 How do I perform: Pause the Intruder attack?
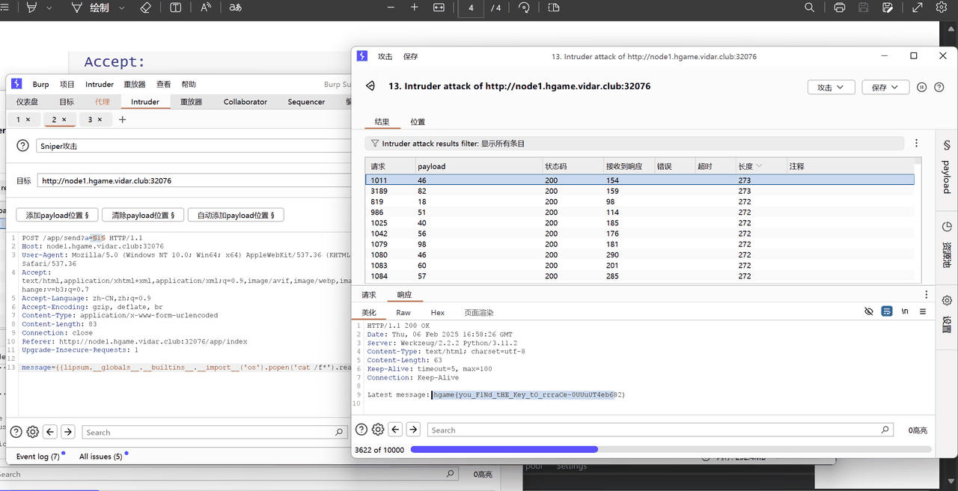pos(922,87)
